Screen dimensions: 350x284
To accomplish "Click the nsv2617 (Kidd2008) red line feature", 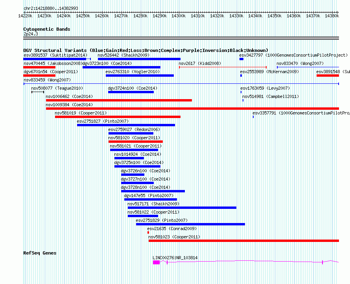I will (x=223, y=67).
